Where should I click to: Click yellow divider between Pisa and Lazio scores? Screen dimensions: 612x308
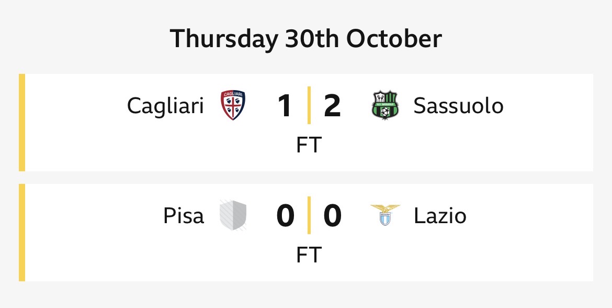point(309,215)
